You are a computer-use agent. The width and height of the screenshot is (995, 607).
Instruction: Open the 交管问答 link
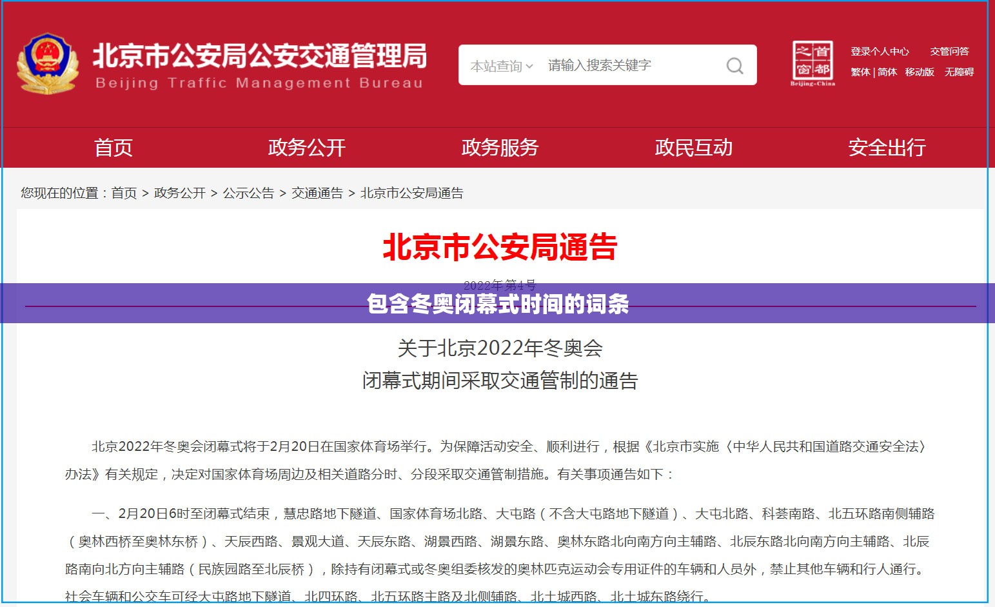949,52
